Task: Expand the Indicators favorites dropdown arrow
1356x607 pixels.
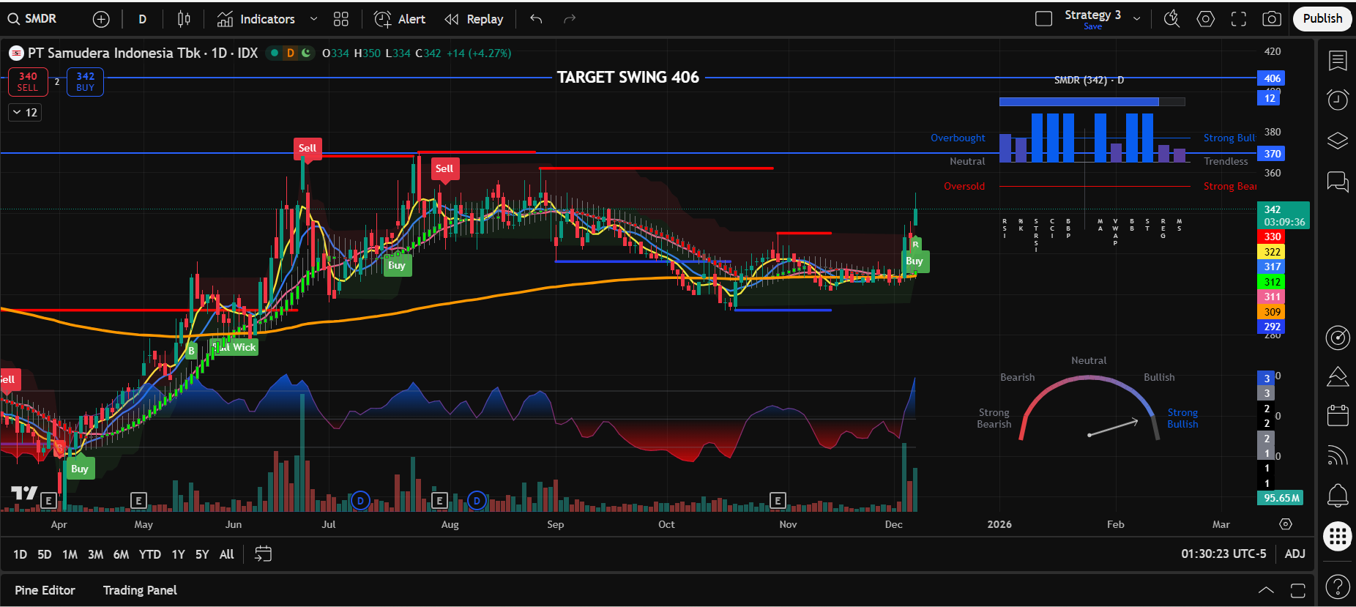Action: click(x=314, y=19)
